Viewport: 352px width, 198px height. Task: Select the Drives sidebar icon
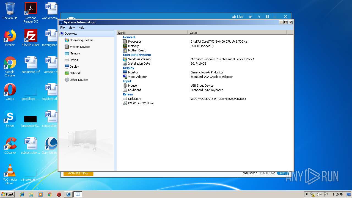(67, 60)
